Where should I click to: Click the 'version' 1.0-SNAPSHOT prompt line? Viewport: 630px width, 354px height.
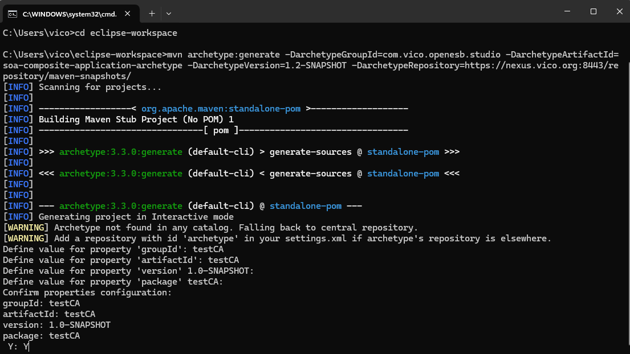tap(129, 271)
